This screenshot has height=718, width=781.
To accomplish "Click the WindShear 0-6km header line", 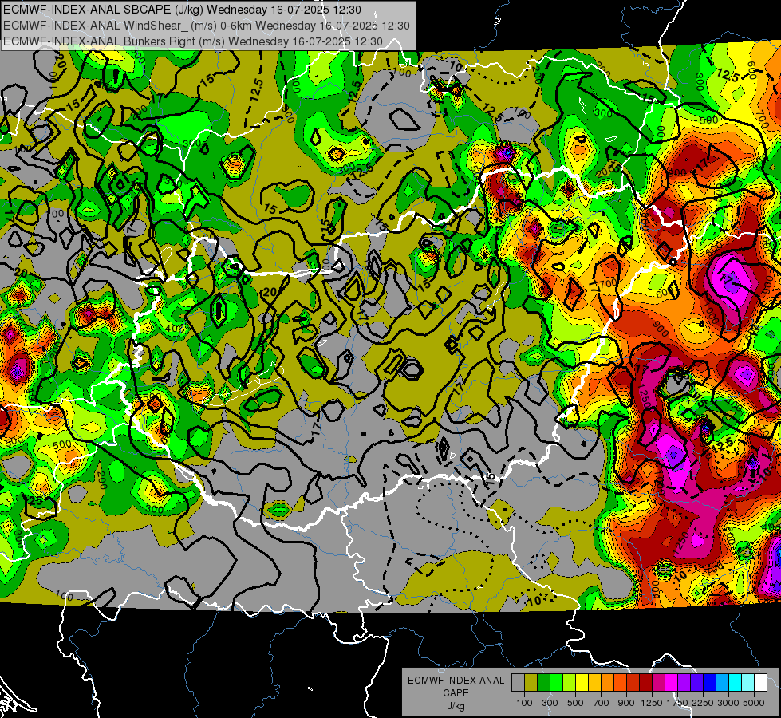I will [206, 26].
